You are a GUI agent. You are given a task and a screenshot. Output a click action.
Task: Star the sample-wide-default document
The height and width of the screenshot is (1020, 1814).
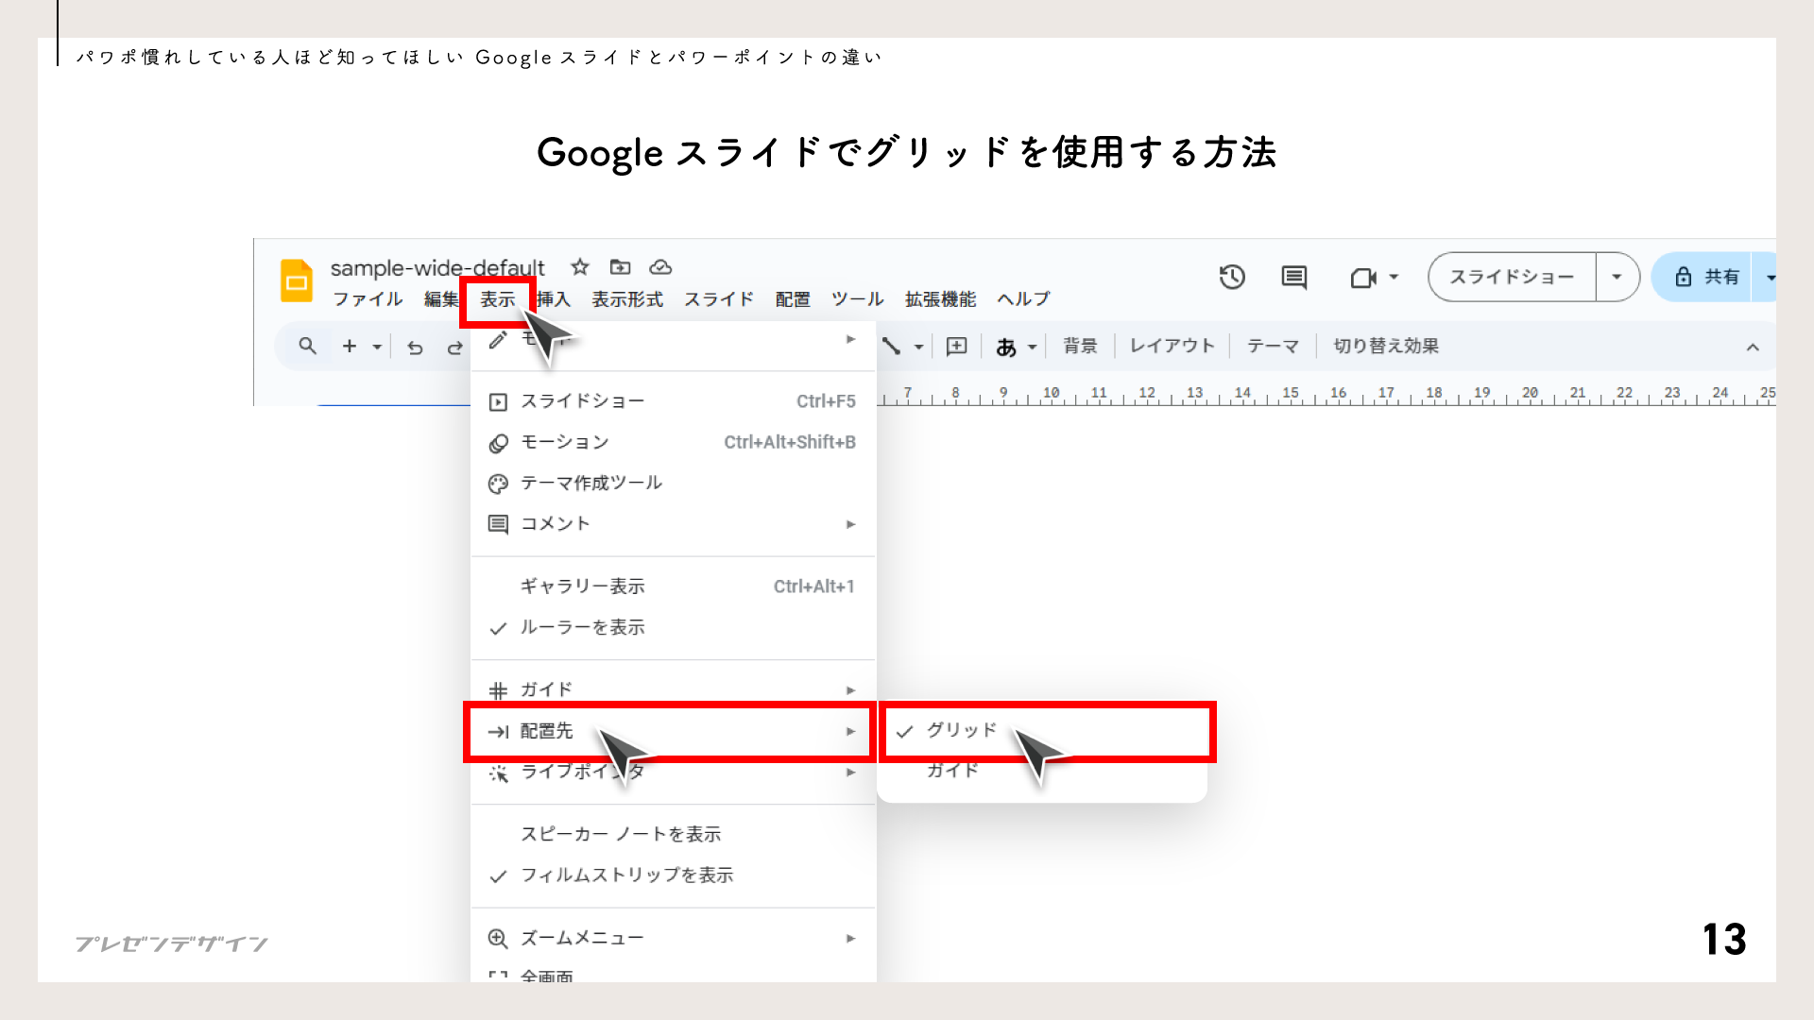tap(580, 267)
